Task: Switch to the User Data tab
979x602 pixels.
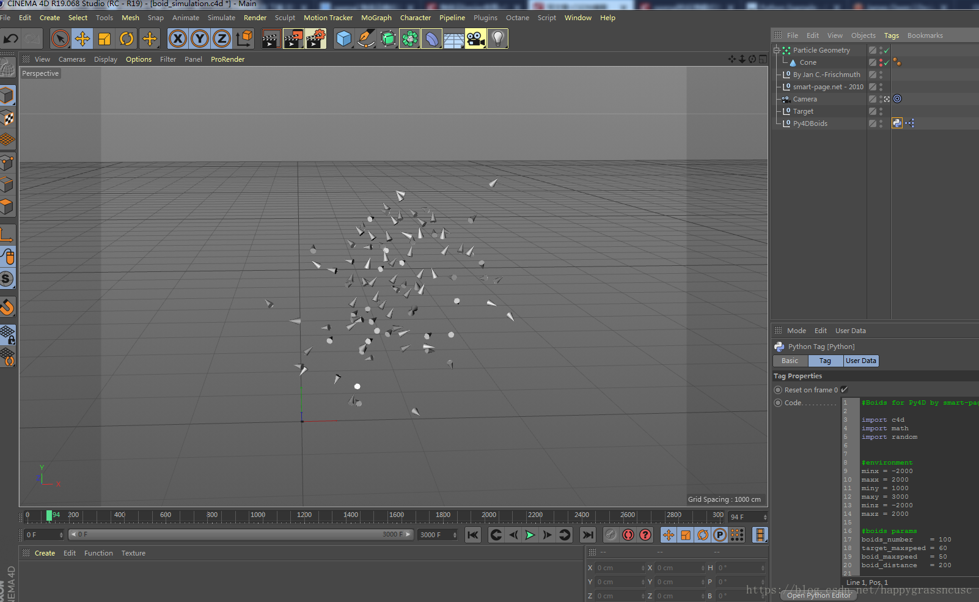Action: coord(860,361)
